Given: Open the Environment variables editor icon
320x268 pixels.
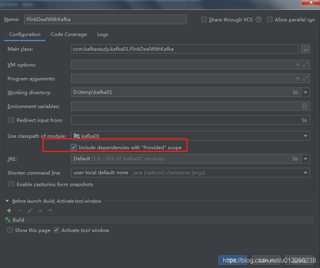Looking at the screenshot, I should coord(304,106).
